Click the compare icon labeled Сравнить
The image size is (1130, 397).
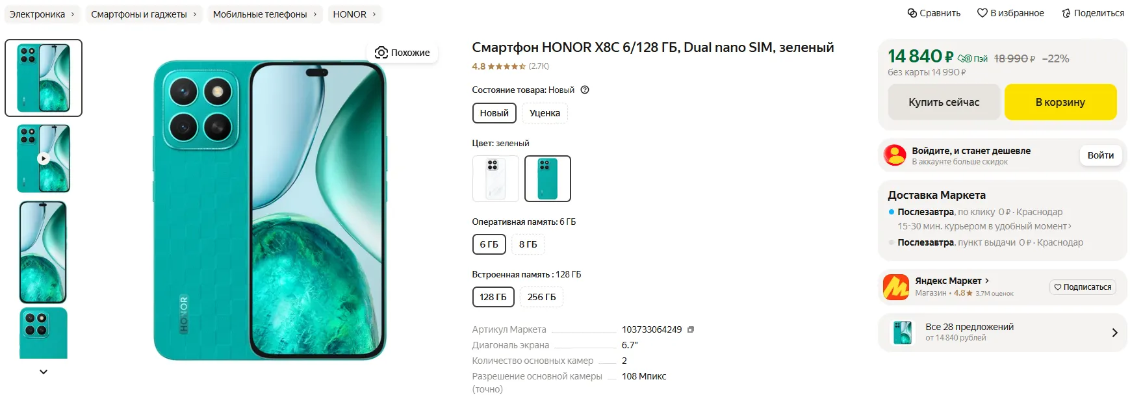coord(912,13)
